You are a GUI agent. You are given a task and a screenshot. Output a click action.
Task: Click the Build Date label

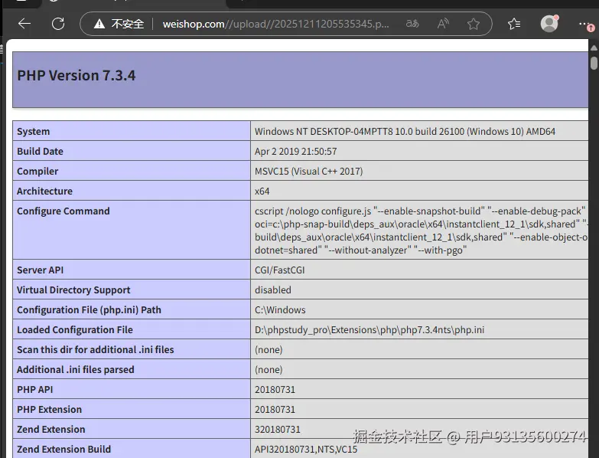pyautogui.click(x=40, y=152)
